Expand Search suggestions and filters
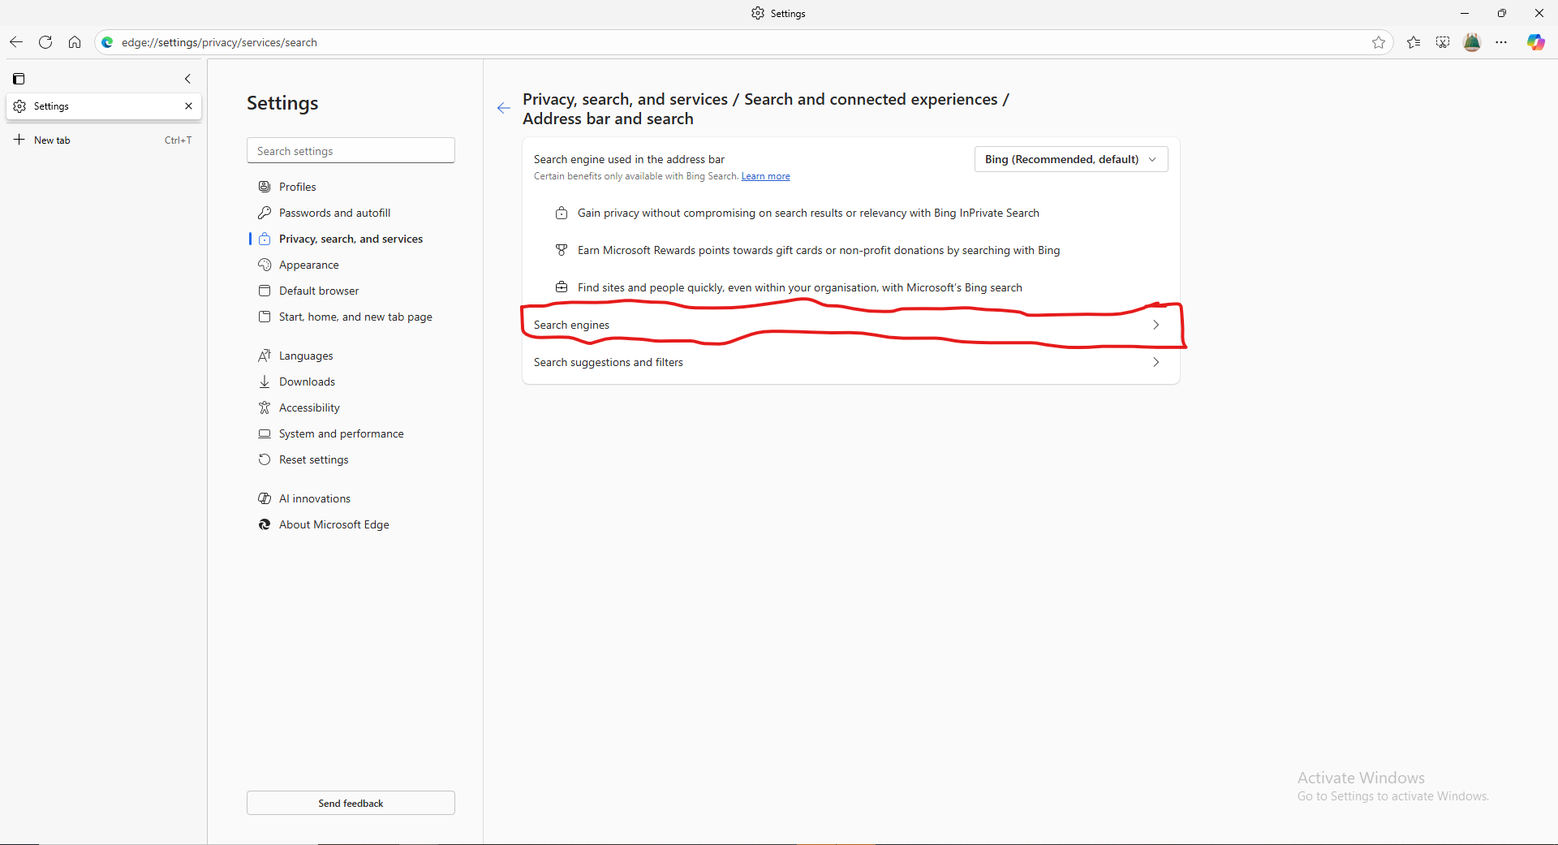1558x845 pixels. (x=849, y=362)
